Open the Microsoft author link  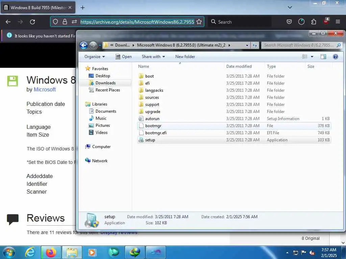point(45,89)
